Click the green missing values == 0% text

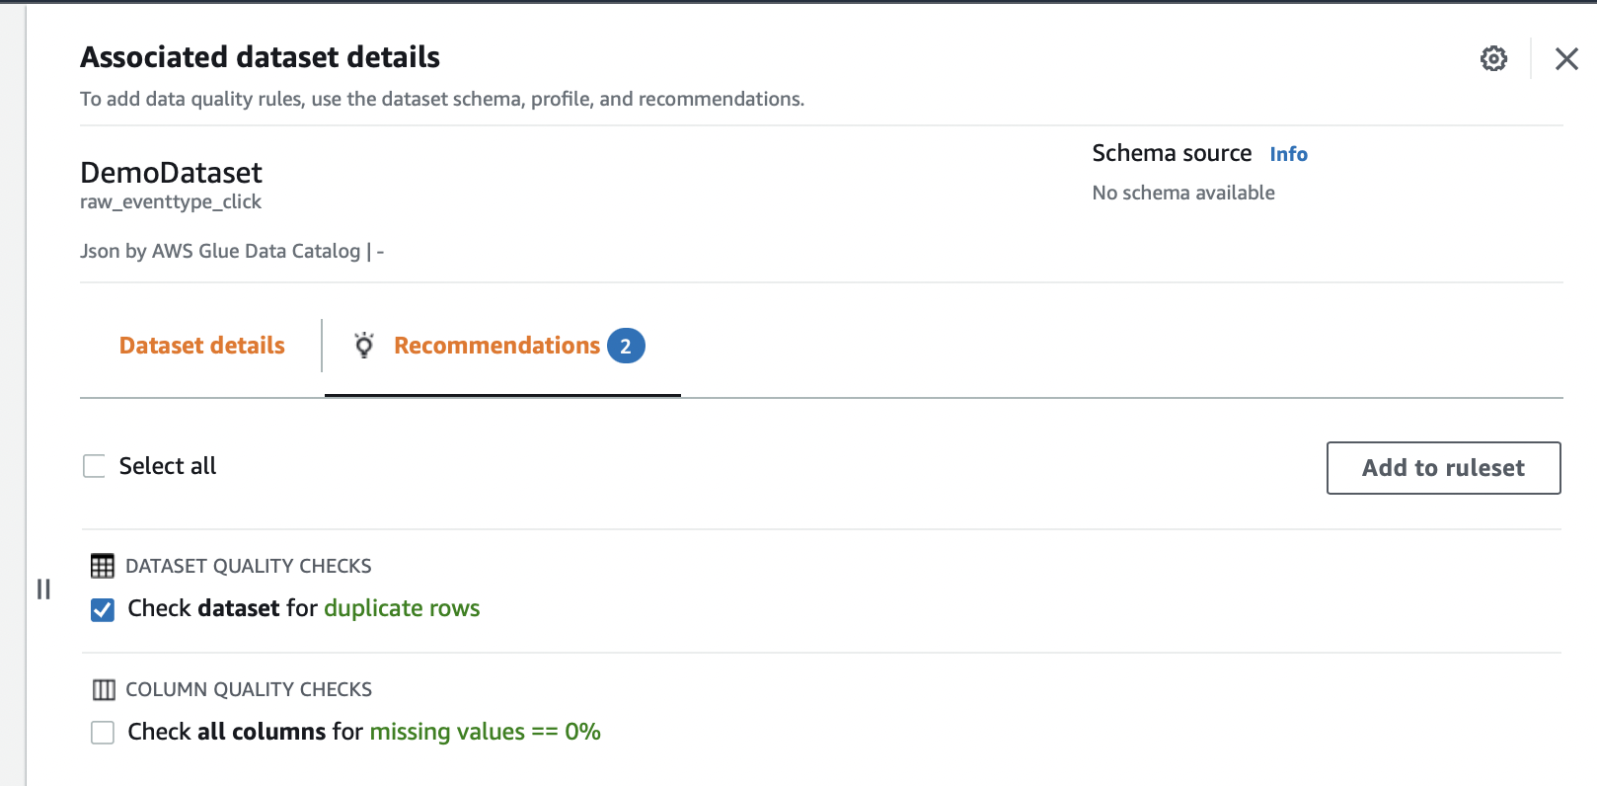click(485, 732)
